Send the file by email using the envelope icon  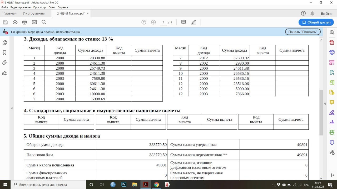34,22
